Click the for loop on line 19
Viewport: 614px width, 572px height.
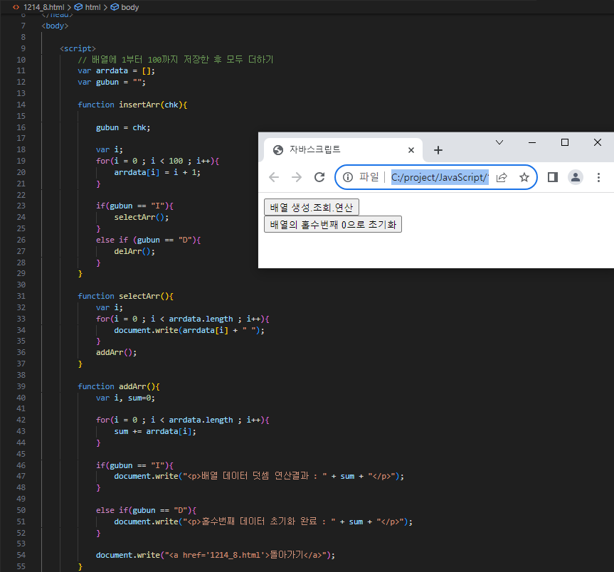157,161
